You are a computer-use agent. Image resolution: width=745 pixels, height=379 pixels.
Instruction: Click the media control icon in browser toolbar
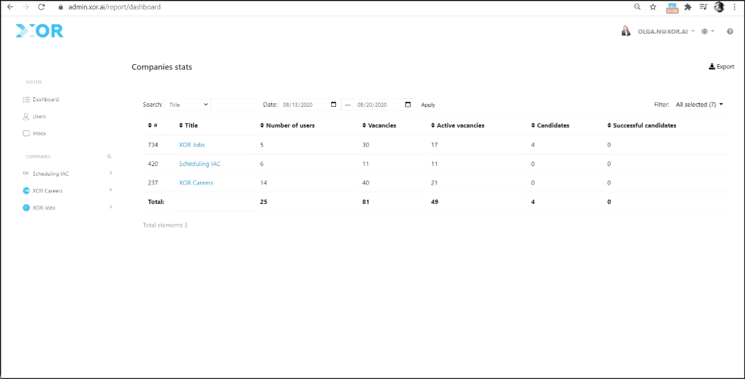pyautogui.click(x=703, y=7)
